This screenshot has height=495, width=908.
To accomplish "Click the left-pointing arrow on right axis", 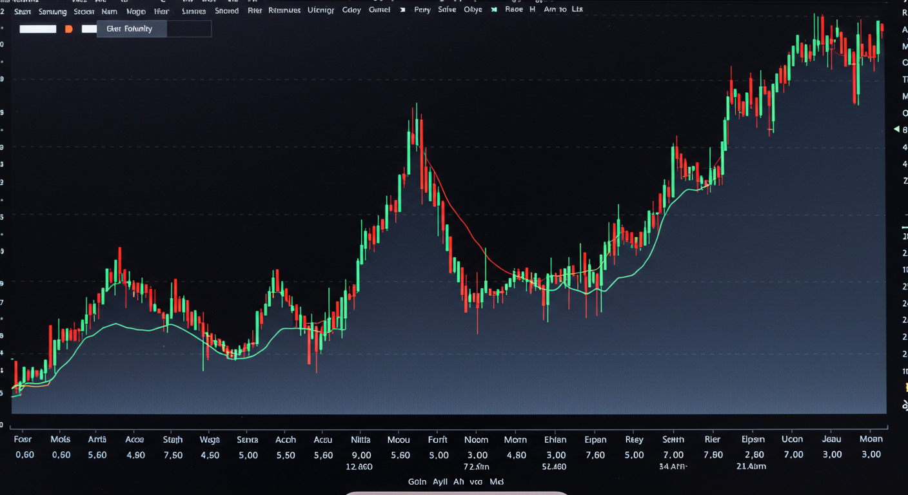I will click(896, 130).
